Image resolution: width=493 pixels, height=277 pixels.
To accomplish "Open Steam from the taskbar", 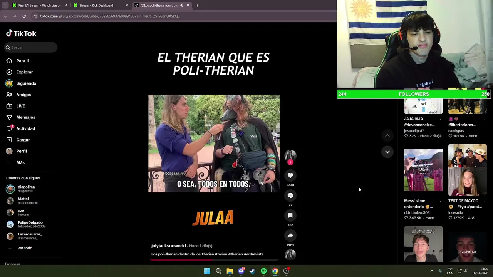I will point(252,271).
